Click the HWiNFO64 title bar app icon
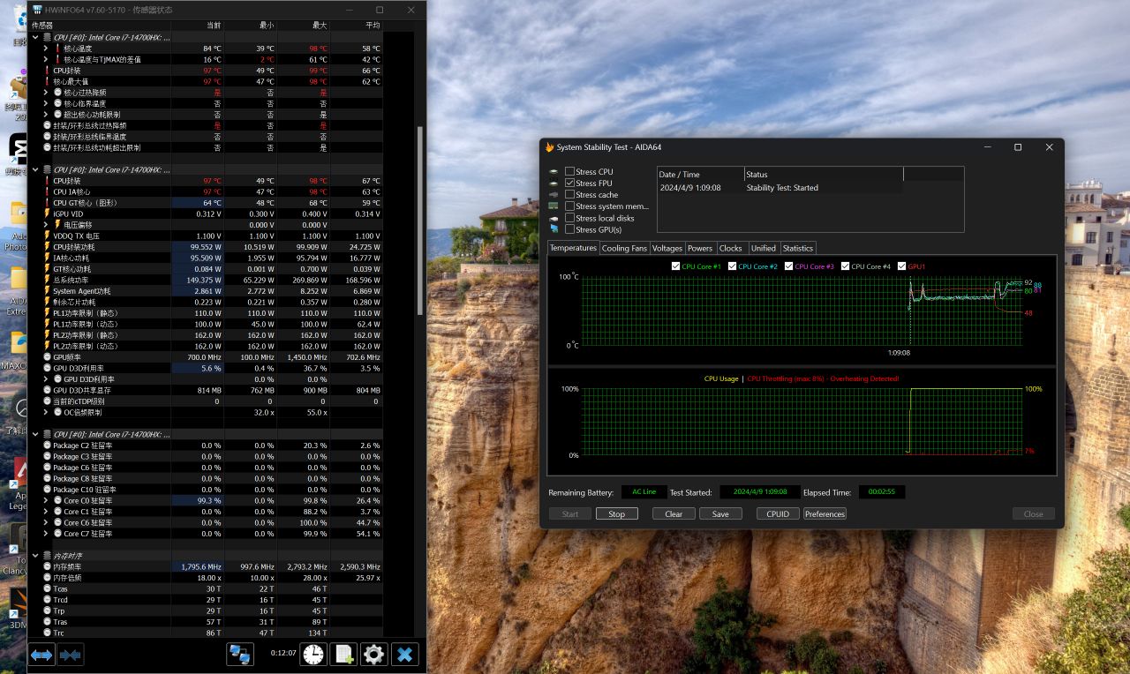The height and width of the screenshot is (674, 1130). (37, 10)
